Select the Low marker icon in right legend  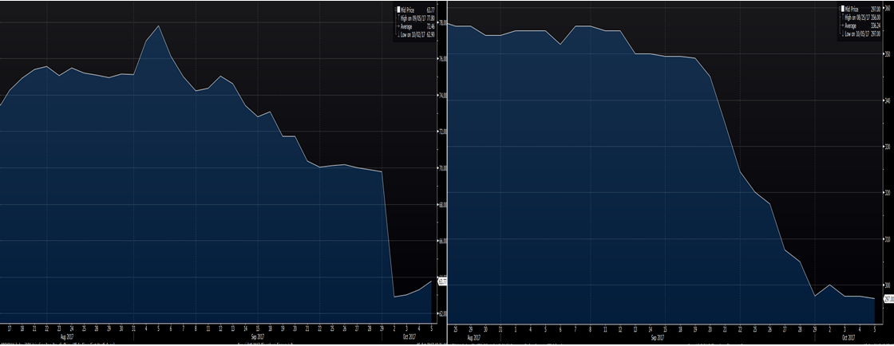click(x=845, y=34)
